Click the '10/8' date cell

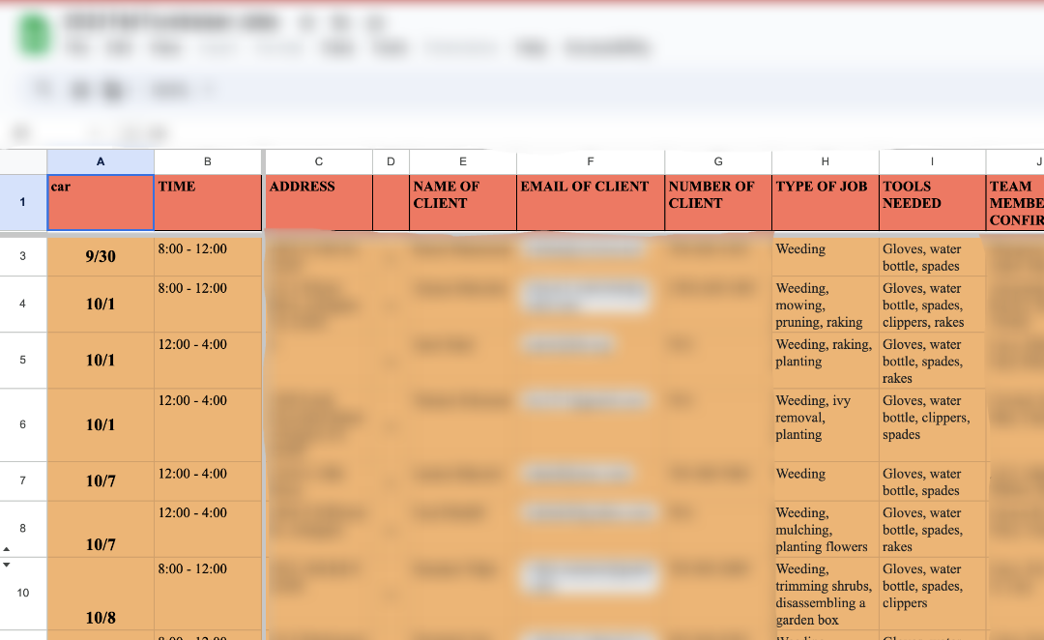(x=101, y=594)
